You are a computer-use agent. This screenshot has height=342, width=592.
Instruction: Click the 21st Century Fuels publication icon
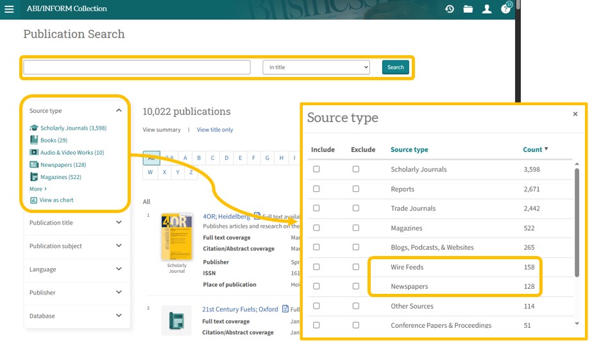pos(176,320)
